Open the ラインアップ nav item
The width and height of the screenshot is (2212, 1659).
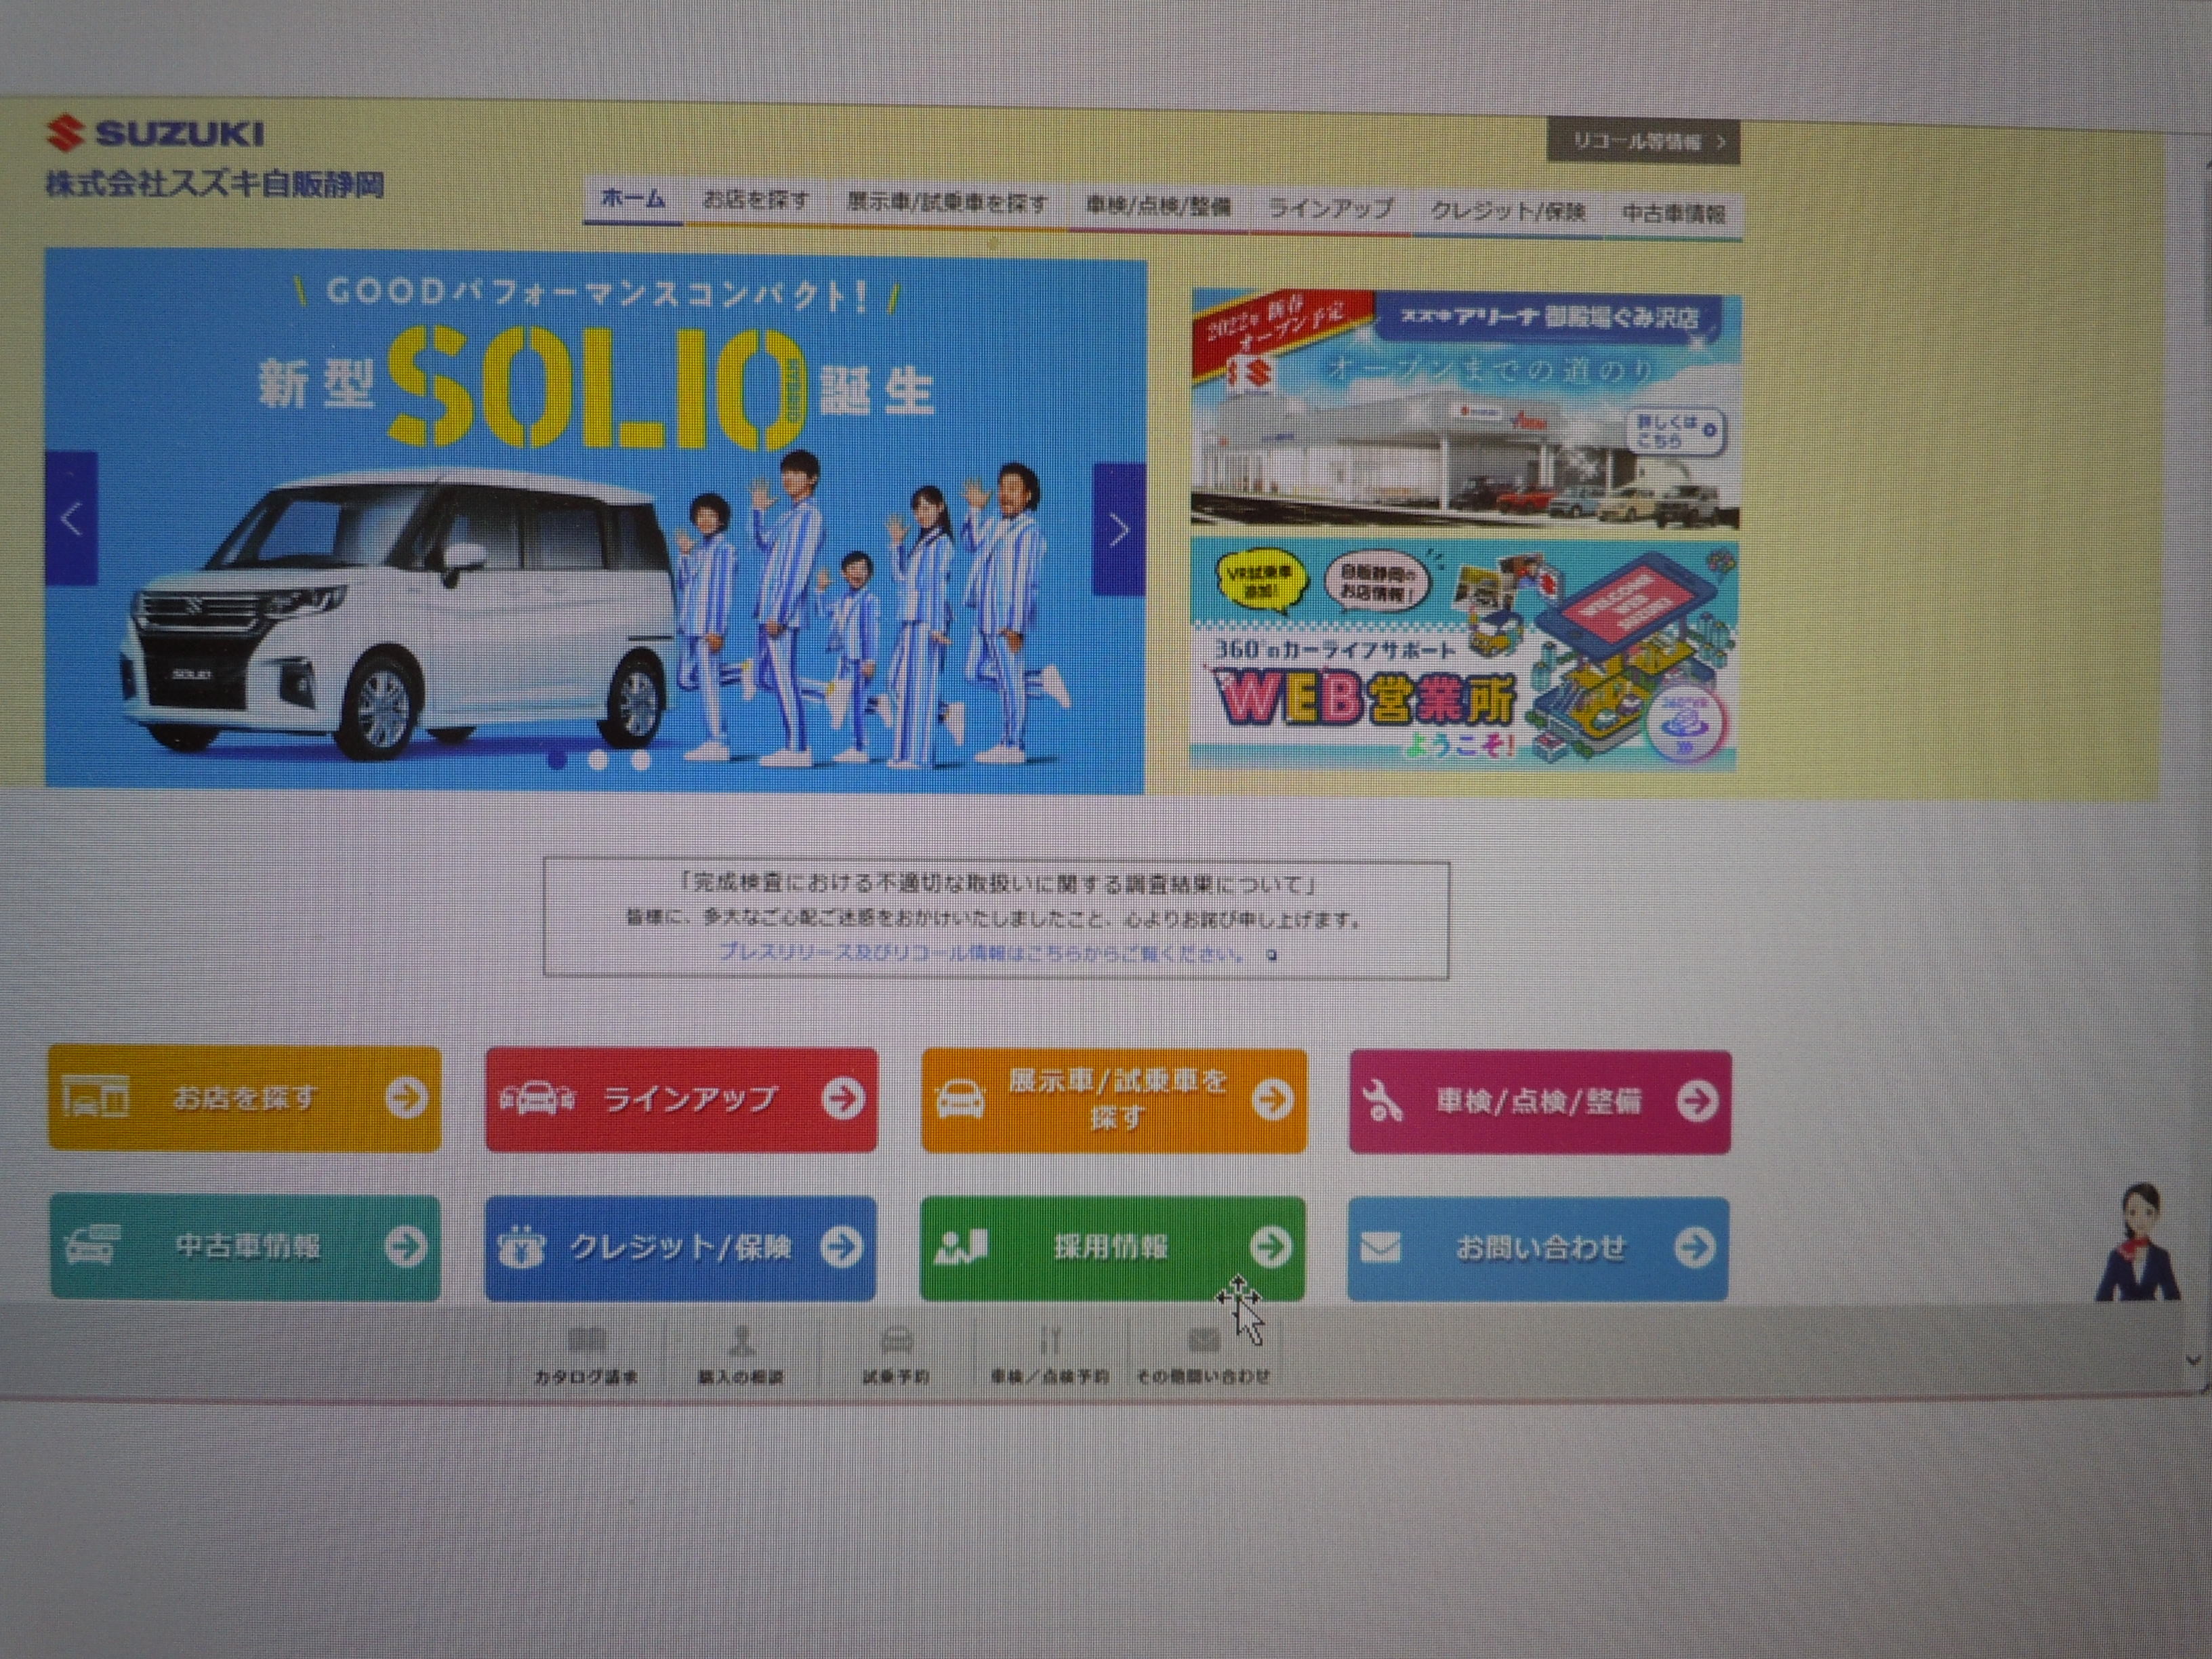coord(1330,210)
